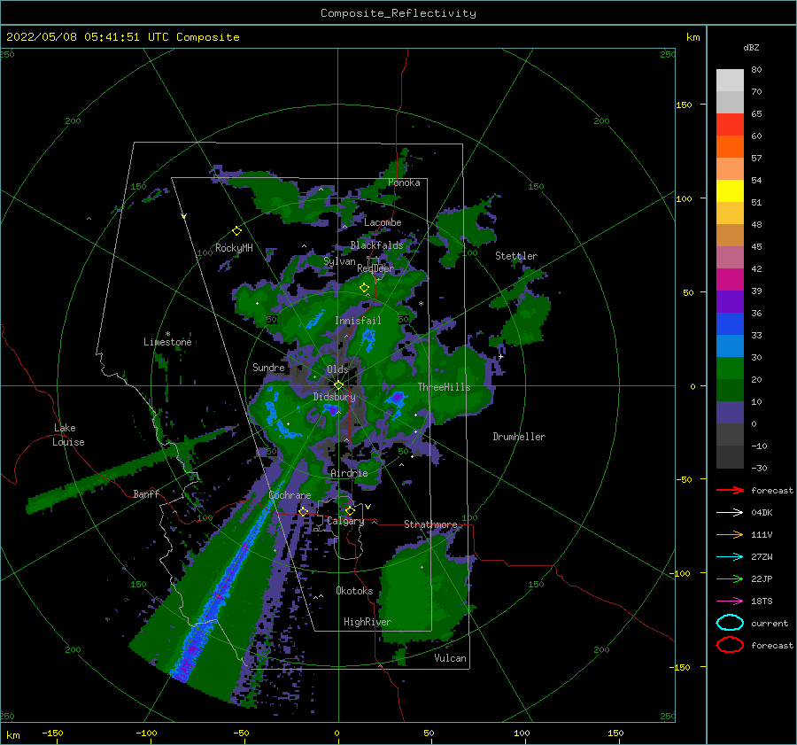The height and width of the screenshot is (745, 797).
Task: Click the 'Calgary' city label
Action: click(345, 521)
